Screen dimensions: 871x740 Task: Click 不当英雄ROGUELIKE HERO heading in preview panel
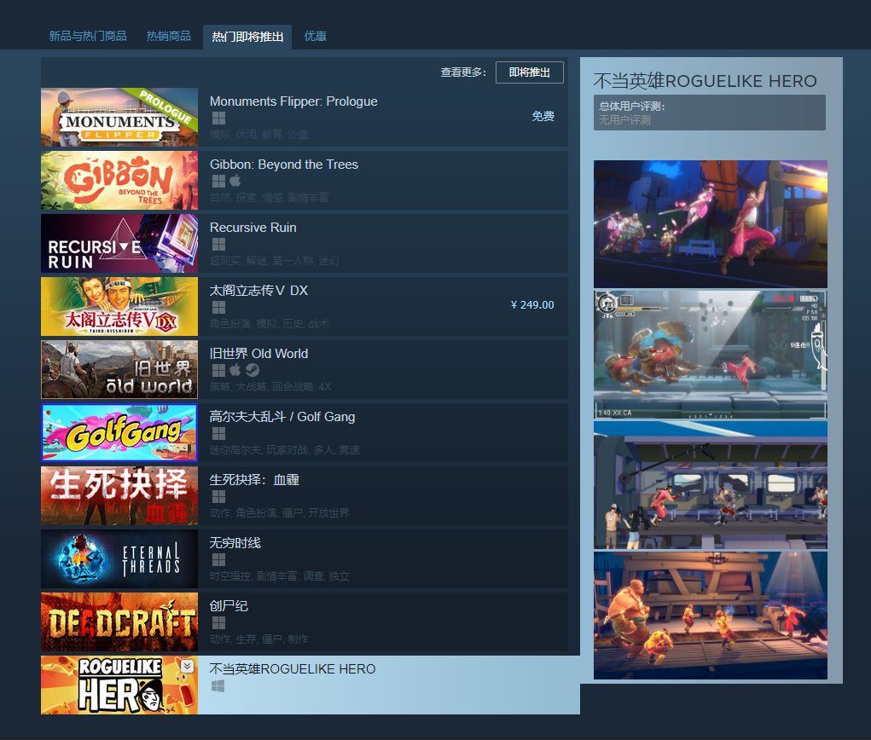705,81
